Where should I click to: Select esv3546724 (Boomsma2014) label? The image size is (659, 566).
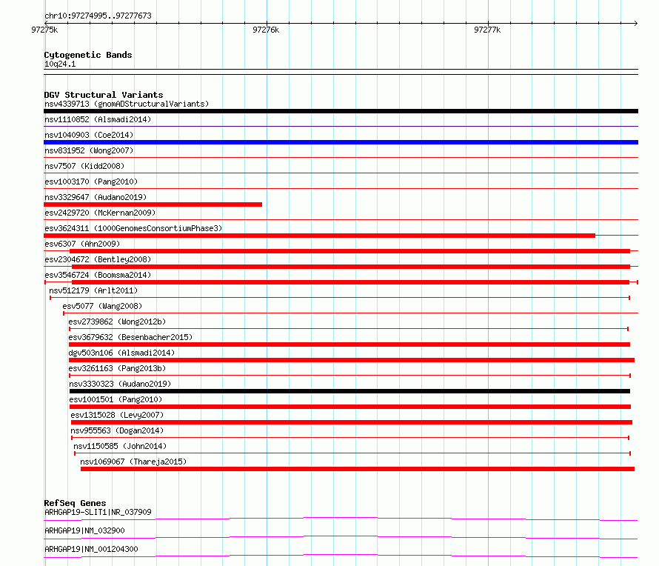(98, 275)
